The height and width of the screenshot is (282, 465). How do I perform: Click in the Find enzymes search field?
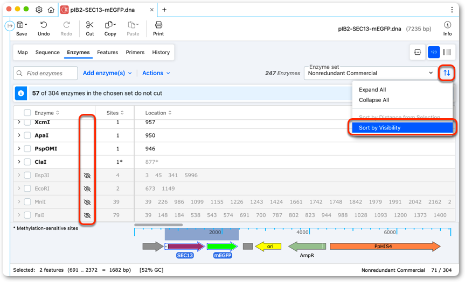coord(45,73)
